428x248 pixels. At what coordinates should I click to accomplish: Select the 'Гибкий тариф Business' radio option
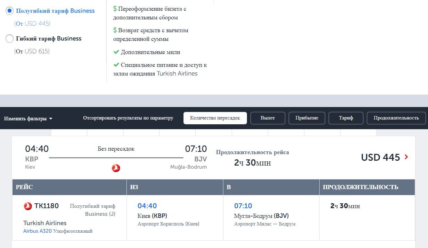click(x=9, y=38)
